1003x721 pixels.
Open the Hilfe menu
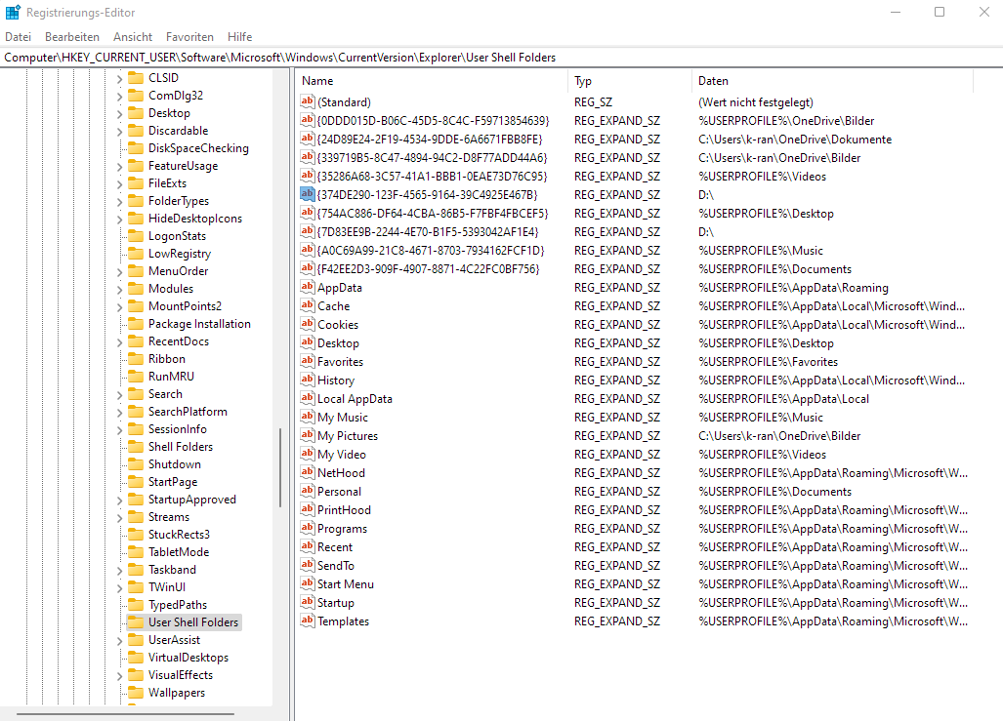pos(240,37)
